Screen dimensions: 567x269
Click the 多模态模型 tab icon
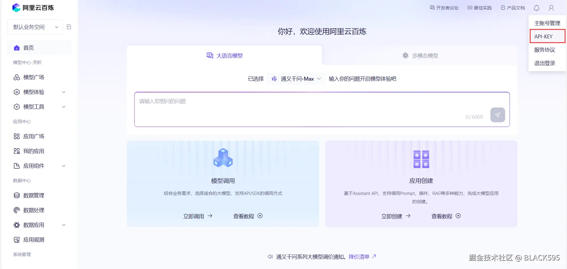click(406, 56)
